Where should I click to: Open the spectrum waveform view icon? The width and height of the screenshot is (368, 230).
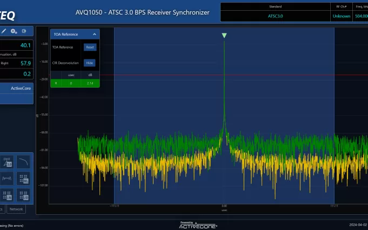coord(6,179)
